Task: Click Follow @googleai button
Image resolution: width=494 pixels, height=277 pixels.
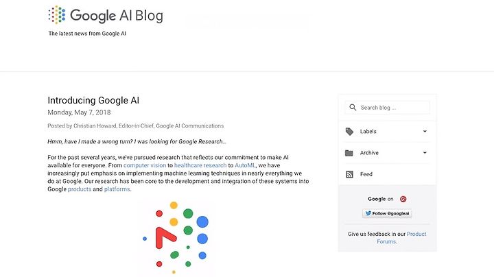Action: coord(387,213)
